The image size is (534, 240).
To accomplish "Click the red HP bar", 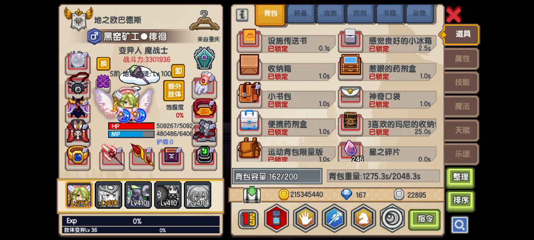I will tap(131, 126).
